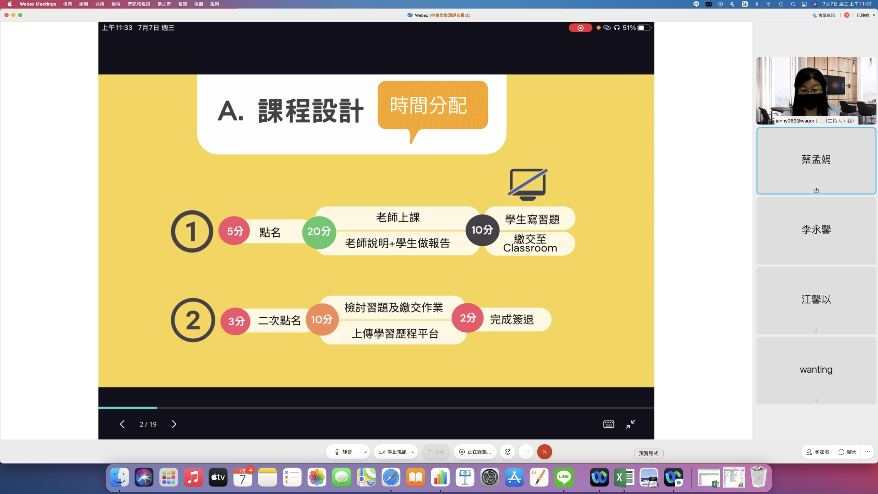
Task: Open the 參加者 participants panel
Action: click(818, 452)
